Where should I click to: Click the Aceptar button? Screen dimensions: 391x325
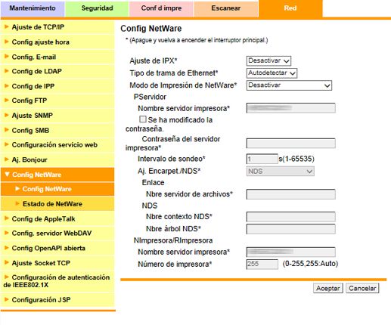click(328, 288)
